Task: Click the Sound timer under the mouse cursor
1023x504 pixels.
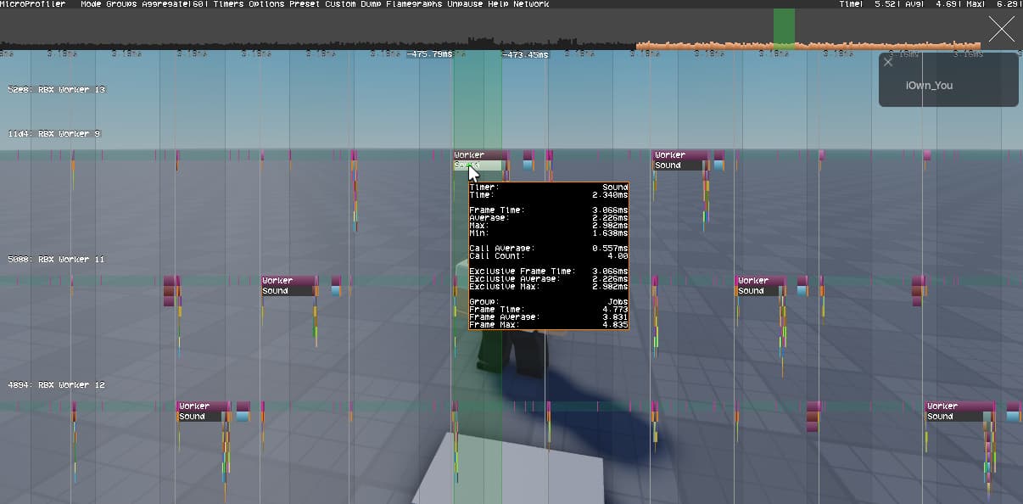Action: click(478, 165)
